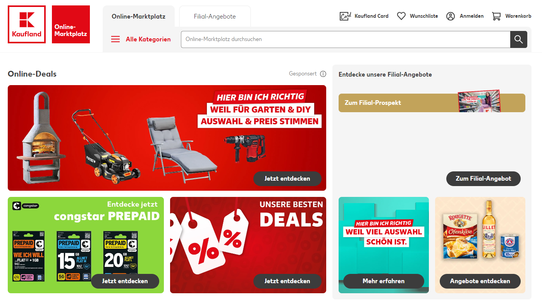Click the Anmelden user profile icon
Image resolution: width=542 pixels, height=306 pixels.
click(x=450, y=16)
